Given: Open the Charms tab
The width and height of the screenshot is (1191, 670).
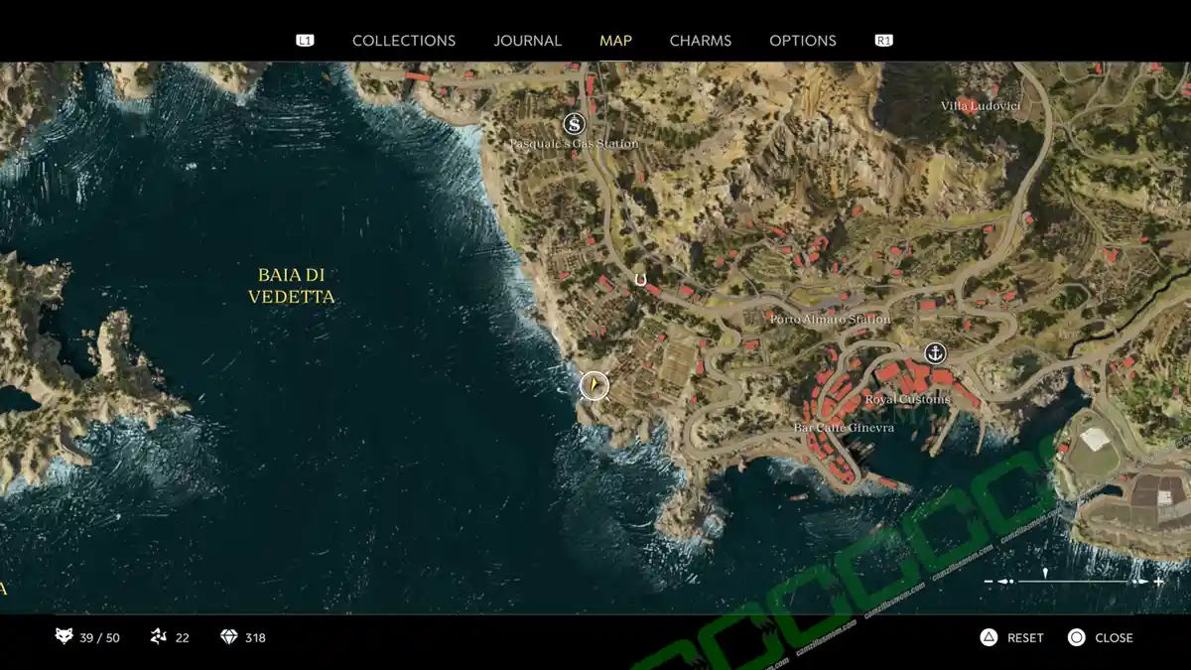Looking at the screenshot, I should [x=701, y=41].
